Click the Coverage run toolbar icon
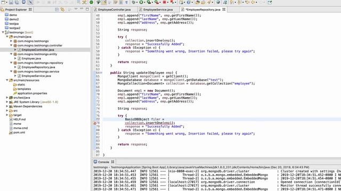 pos(149,2)
